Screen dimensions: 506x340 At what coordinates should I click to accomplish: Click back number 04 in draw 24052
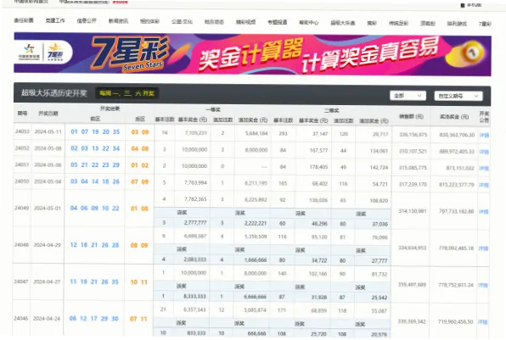[135, 148]
